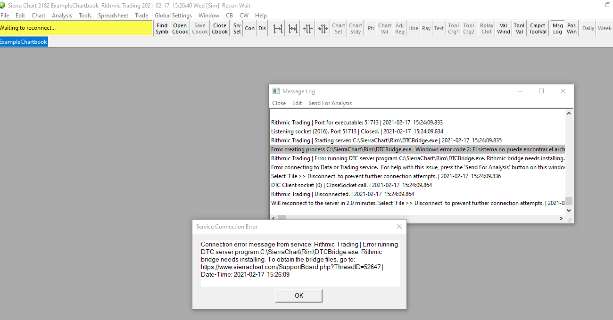Click the 'Listening socket (2016)' log line
This screenshot has height=320, width=613.
pyautogui.click(x=357, y=131)
